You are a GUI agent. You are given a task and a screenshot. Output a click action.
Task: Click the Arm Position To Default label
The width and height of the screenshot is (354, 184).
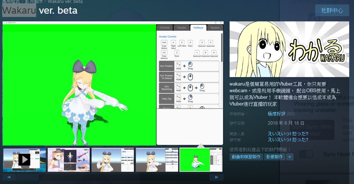(x=166, y=77)
